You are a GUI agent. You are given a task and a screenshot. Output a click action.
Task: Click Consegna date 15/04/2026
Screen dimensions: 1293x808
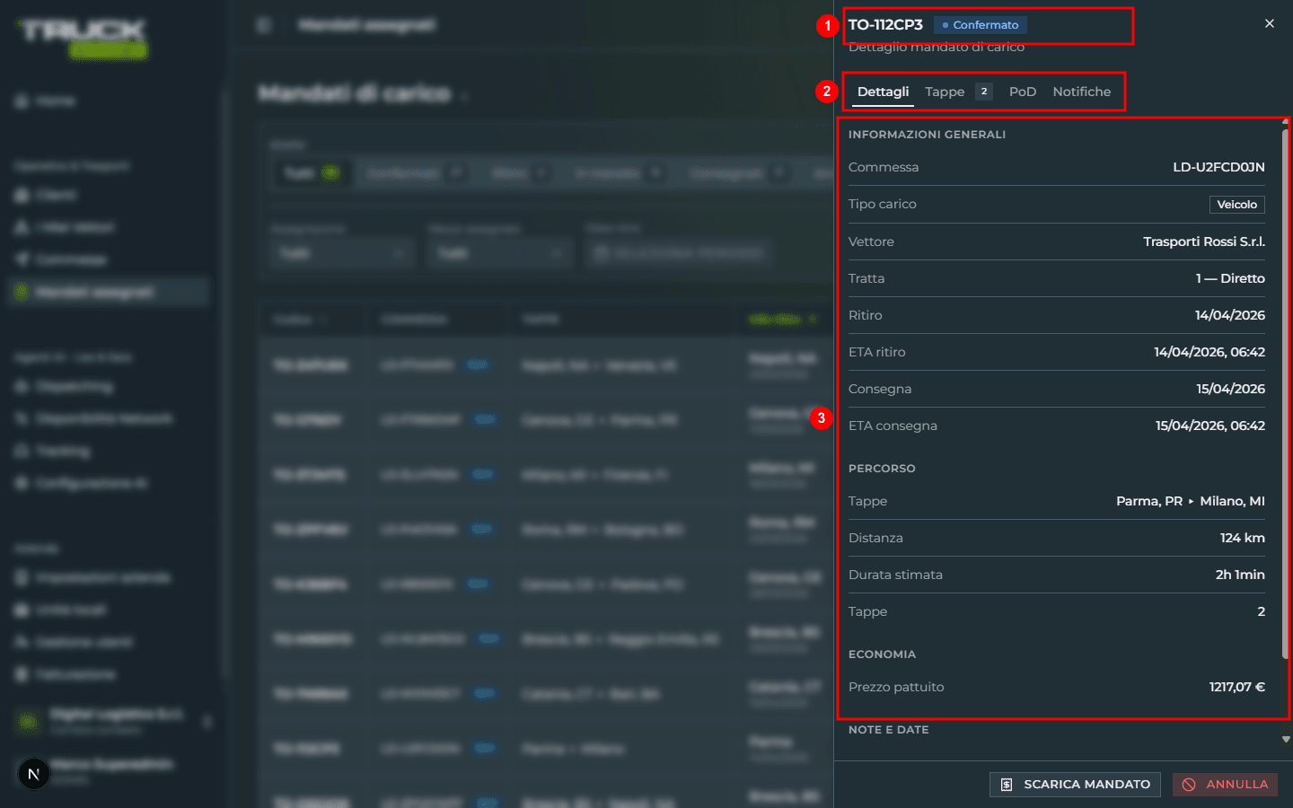[1230, 389]
